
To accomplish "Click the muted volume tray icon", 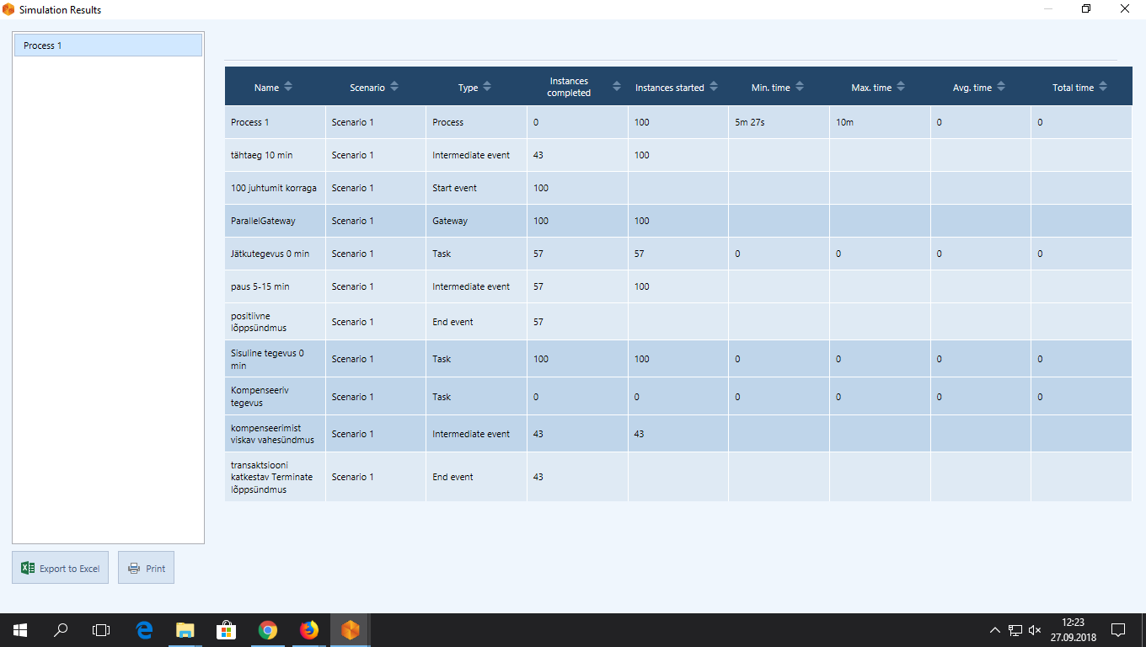I will pyautogui.click(x=1035, y=630).
